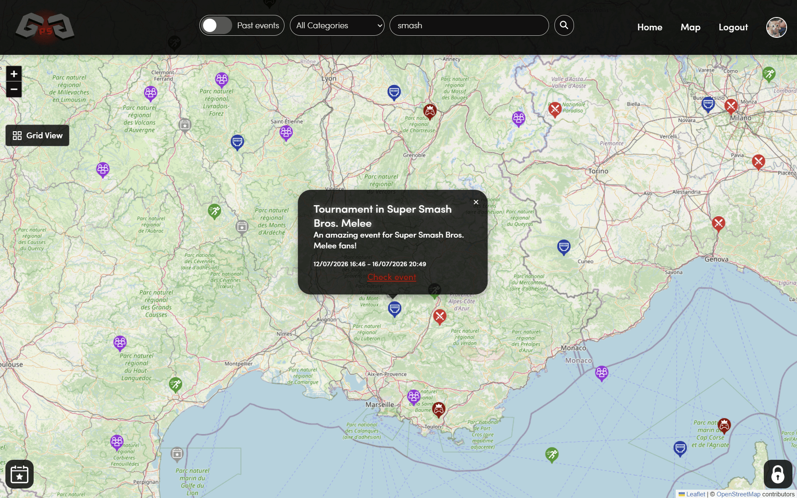The height and width of the screenshot is (498, 797).
Task: Select the green runner marker near Milano
Action: point(769,74)
